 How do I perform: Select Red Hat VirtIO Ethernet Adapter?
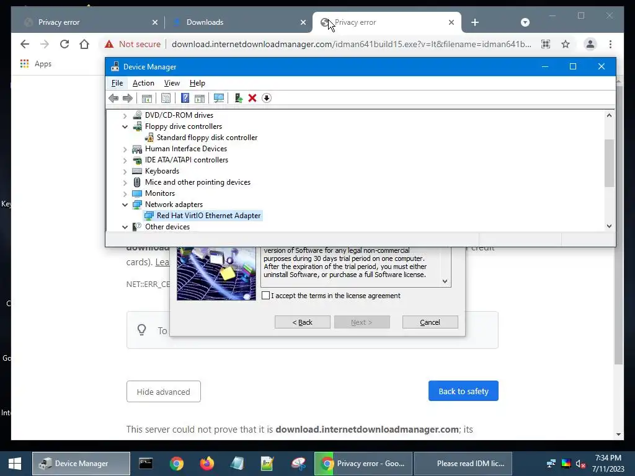point(208,216)
